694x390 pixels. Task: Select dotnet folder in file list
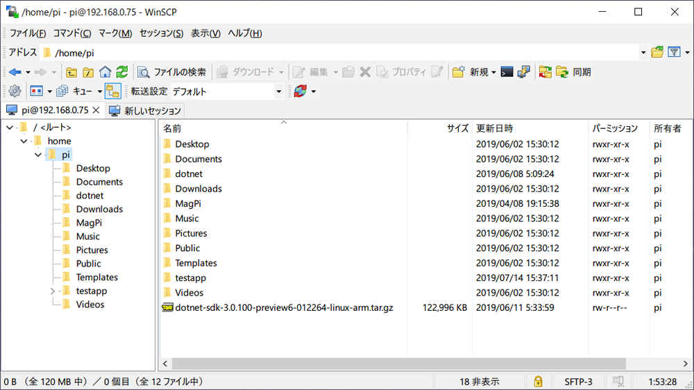tap(189, 174)
